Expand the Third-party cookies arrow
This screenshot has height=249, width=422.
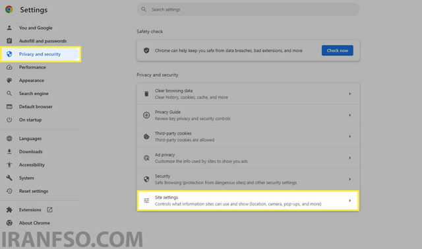pos(350,136)
